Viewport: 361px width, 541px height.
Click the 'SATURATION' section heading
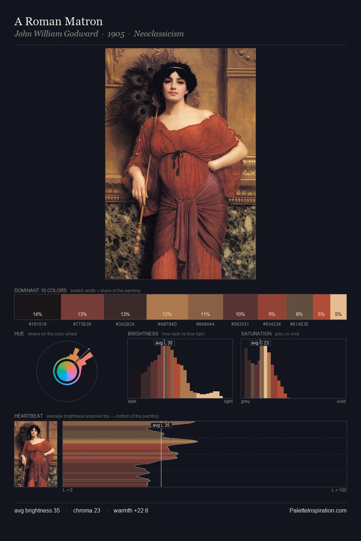[256, 334]
